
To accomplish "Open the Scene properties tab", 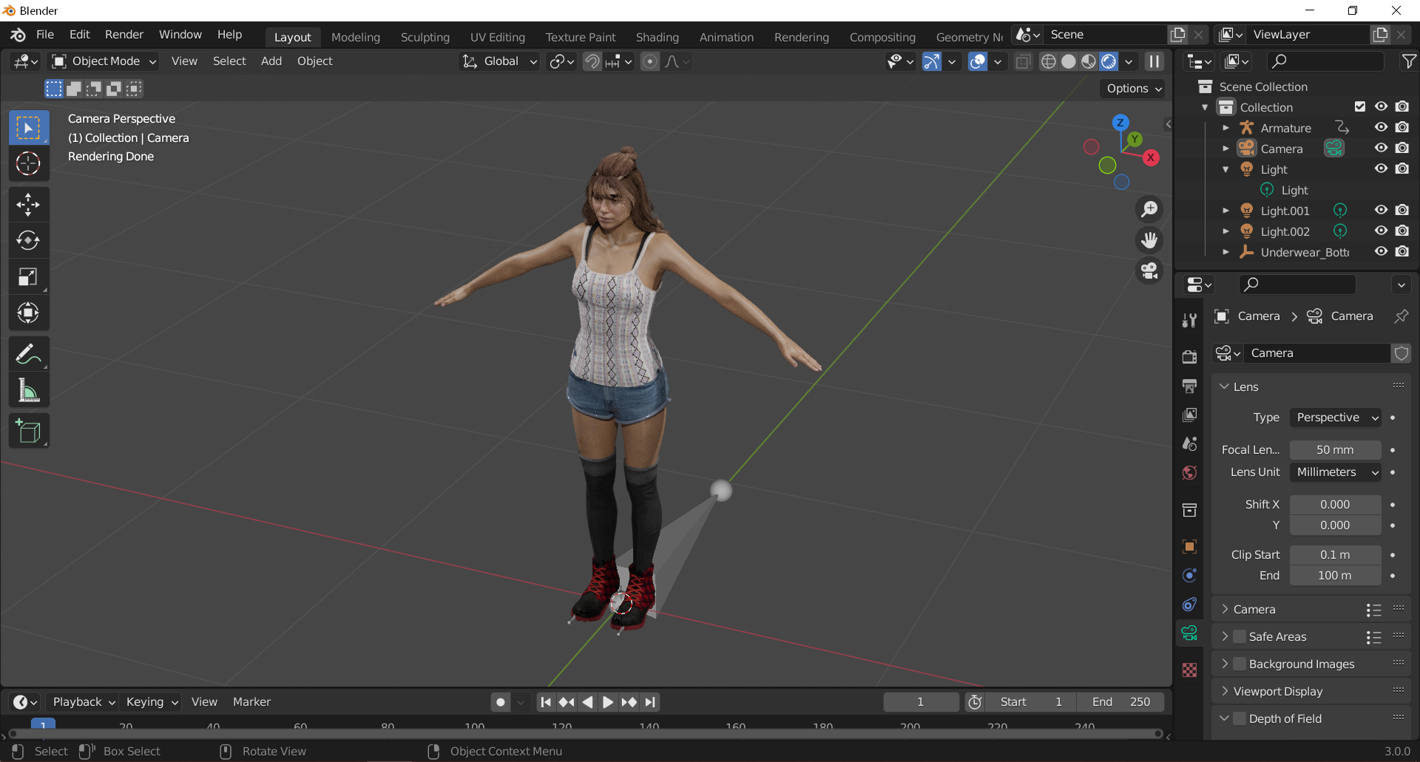I will 1189,443.
